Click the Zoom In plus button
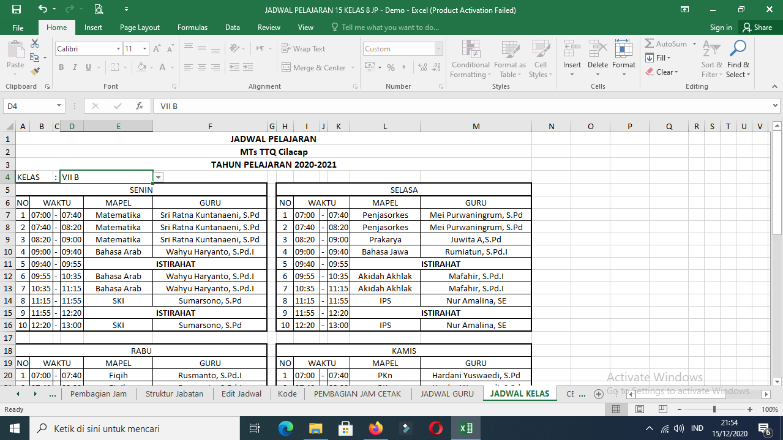Image resolution: width=783 pixels, height=440 pixels. [x=750, y=409]
